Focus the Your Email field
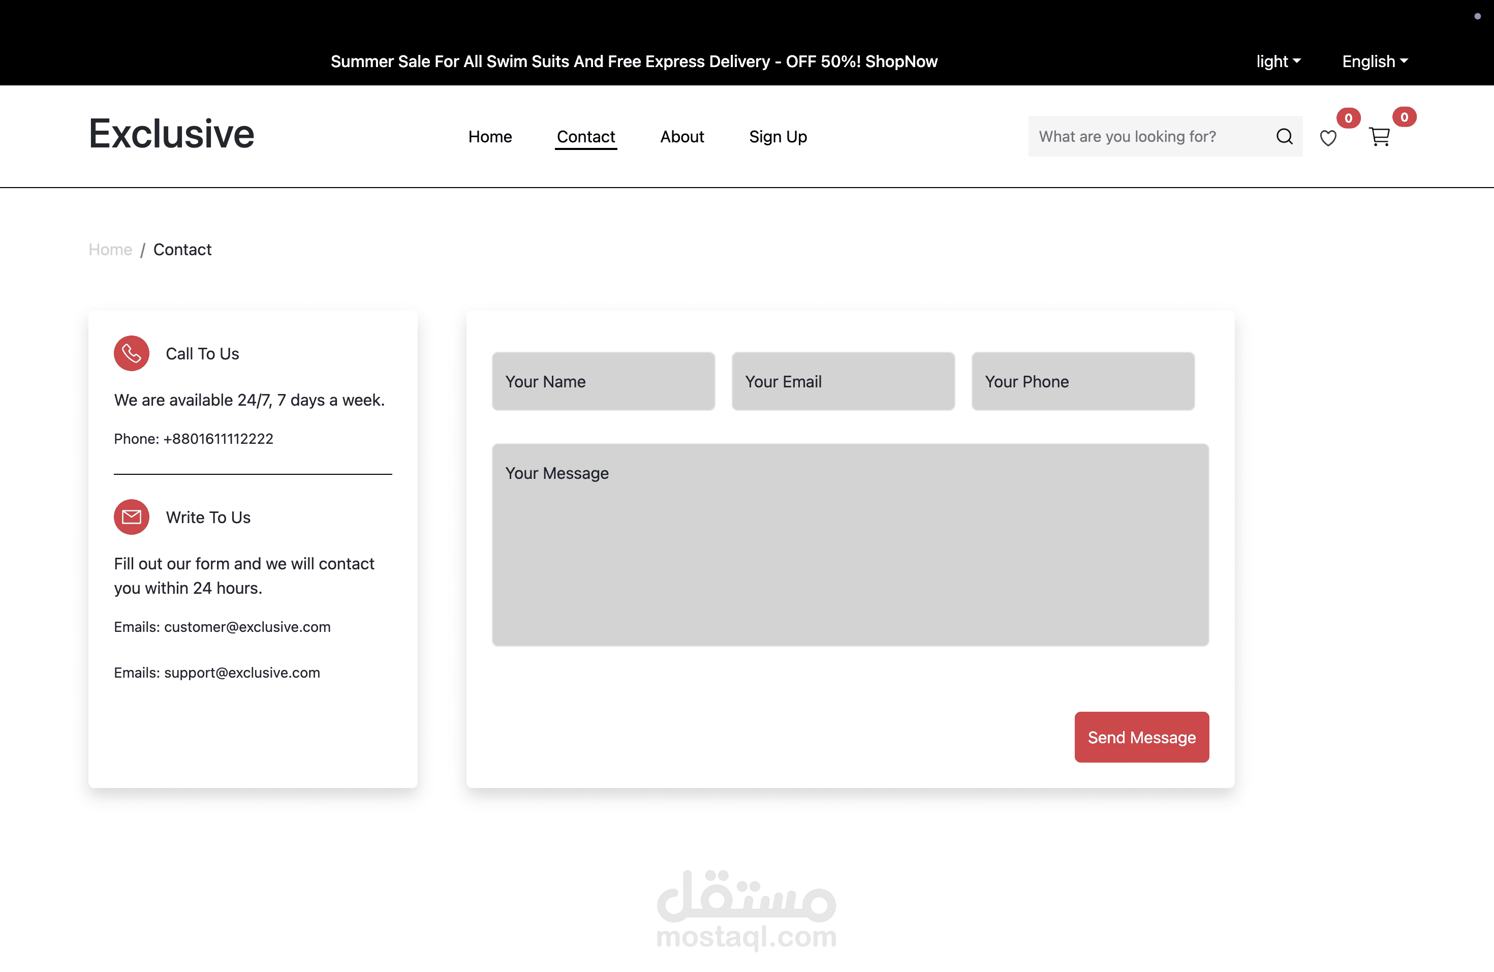Screen dimensions: 1494x972 [x=843, y=381]
